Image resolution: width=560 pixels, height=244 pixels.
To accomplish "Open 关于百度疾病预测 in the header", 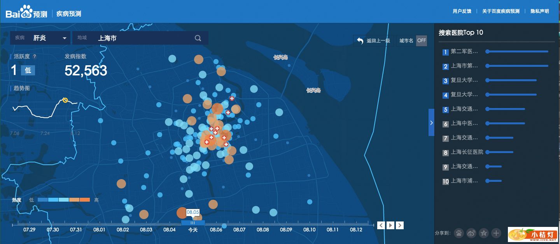I will (501, 11).
